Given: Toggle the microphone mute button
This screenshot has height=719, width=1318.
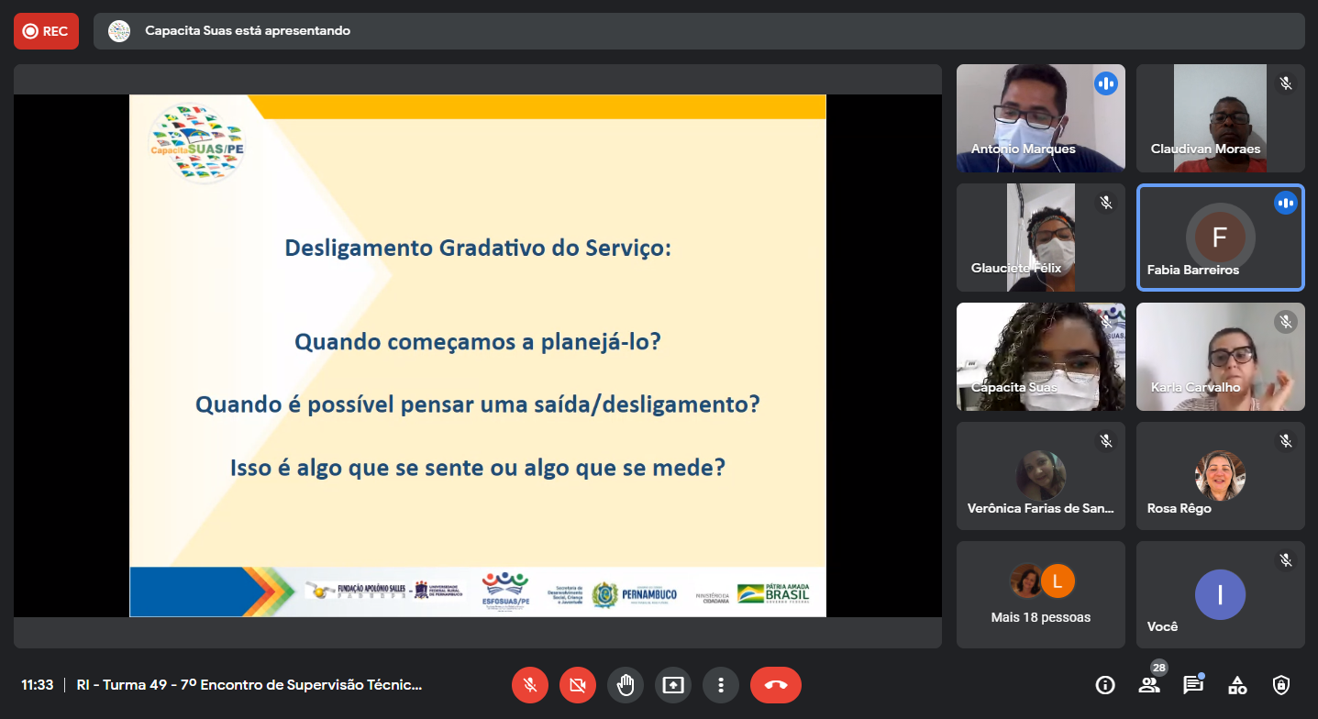Looking at the screenshot, I should (x=529, y=685).
